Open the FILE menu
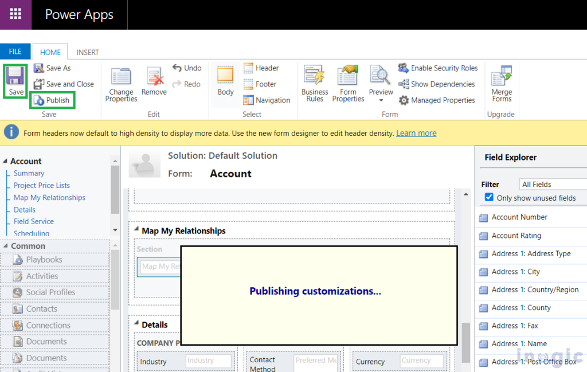Viewport: 587px width, 372px height. click(x=15, y=51)
